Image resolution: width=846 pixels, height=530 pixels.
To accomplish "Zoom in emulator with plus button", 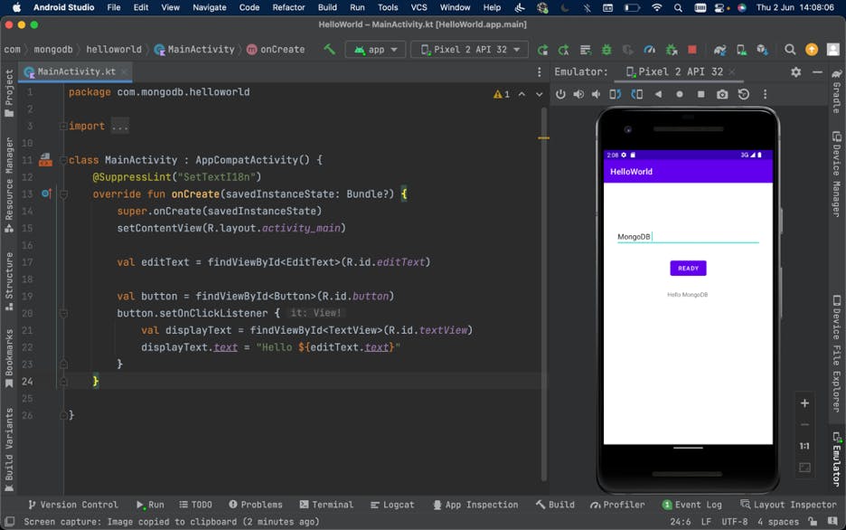I will click(804, 403).
